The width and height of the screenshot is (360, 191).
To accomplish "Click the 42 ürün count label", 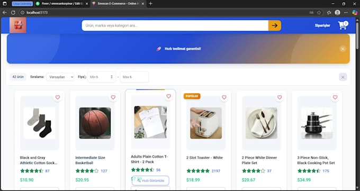I will pos(18,77).
